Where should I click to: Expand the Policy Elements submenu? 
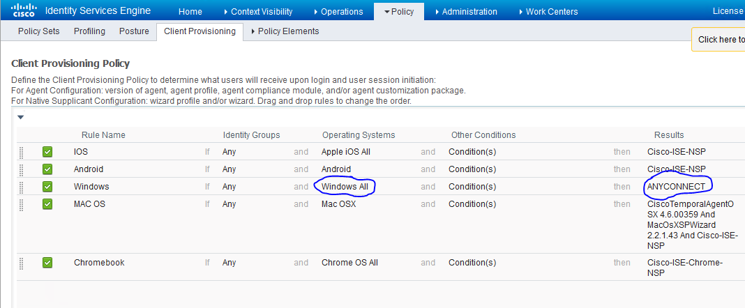click(x=285, y=31)
